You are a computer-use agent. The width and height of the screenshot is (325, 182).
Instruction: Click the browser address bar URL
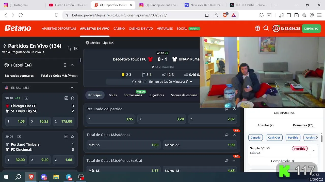pos(119,15)
